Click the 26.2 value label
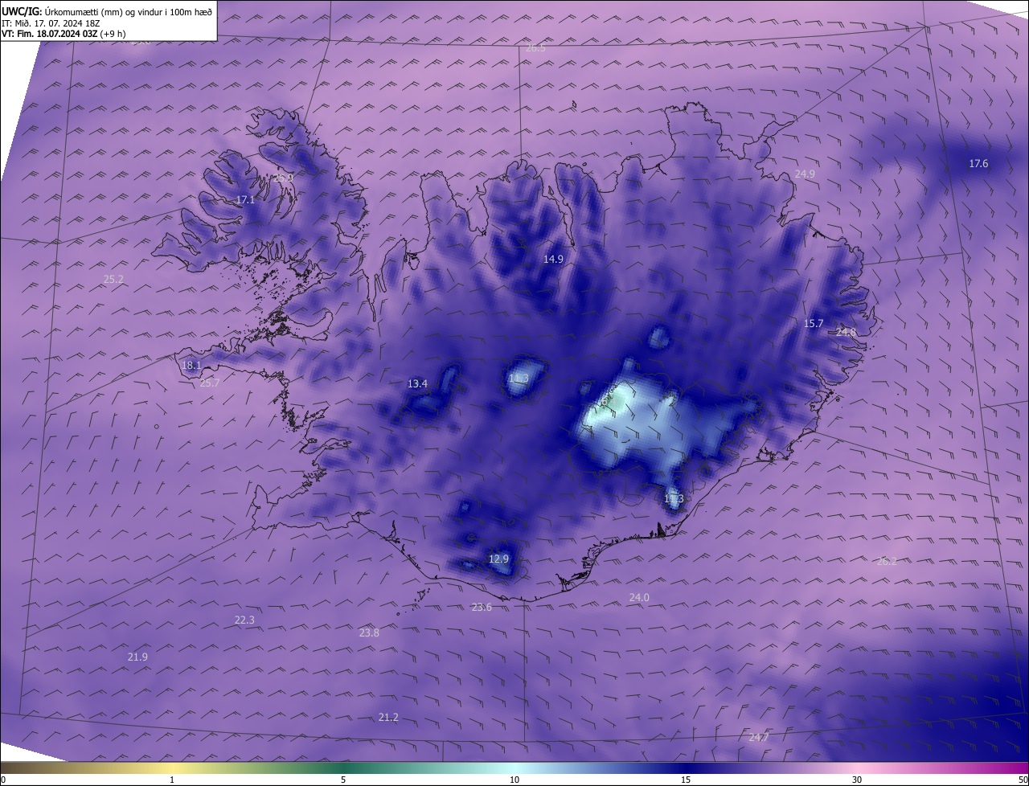Viewport: 1029px width, 786px height. 886,561
